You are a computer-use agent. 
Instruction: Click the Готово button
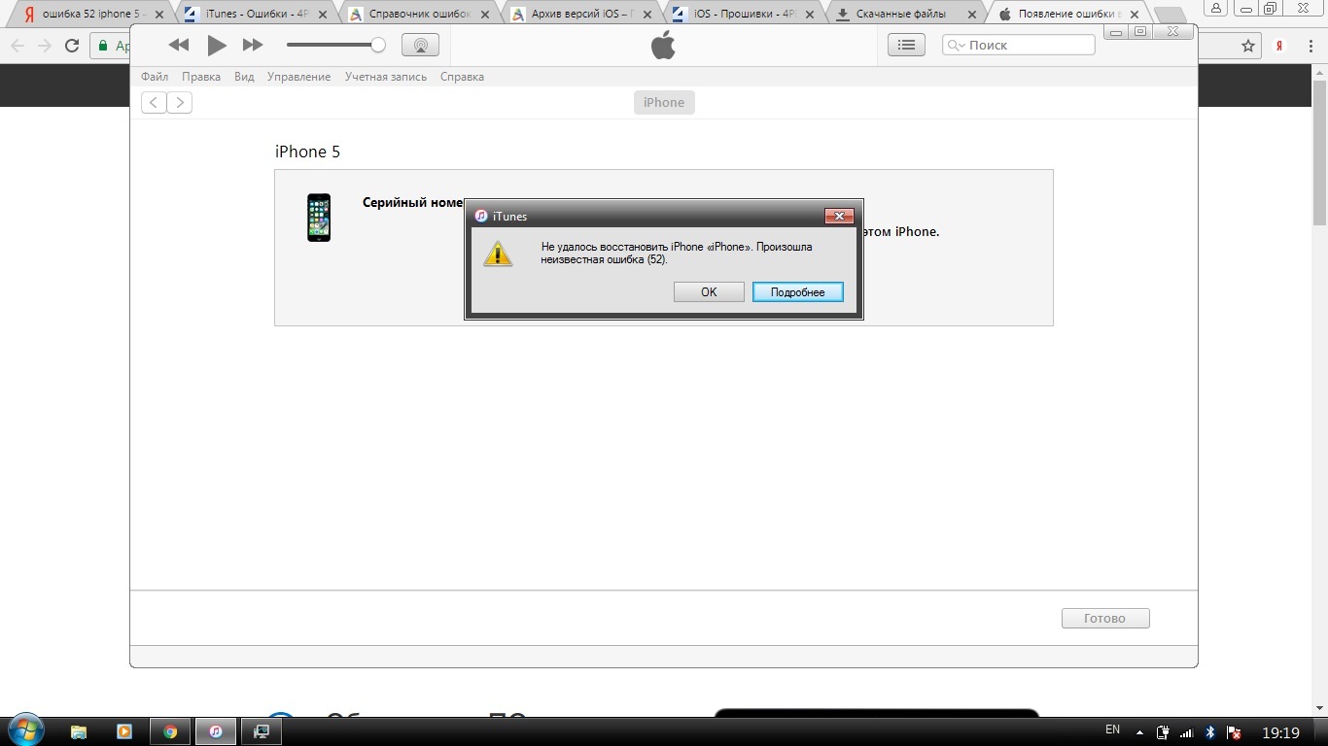[x=1105, y=618]
